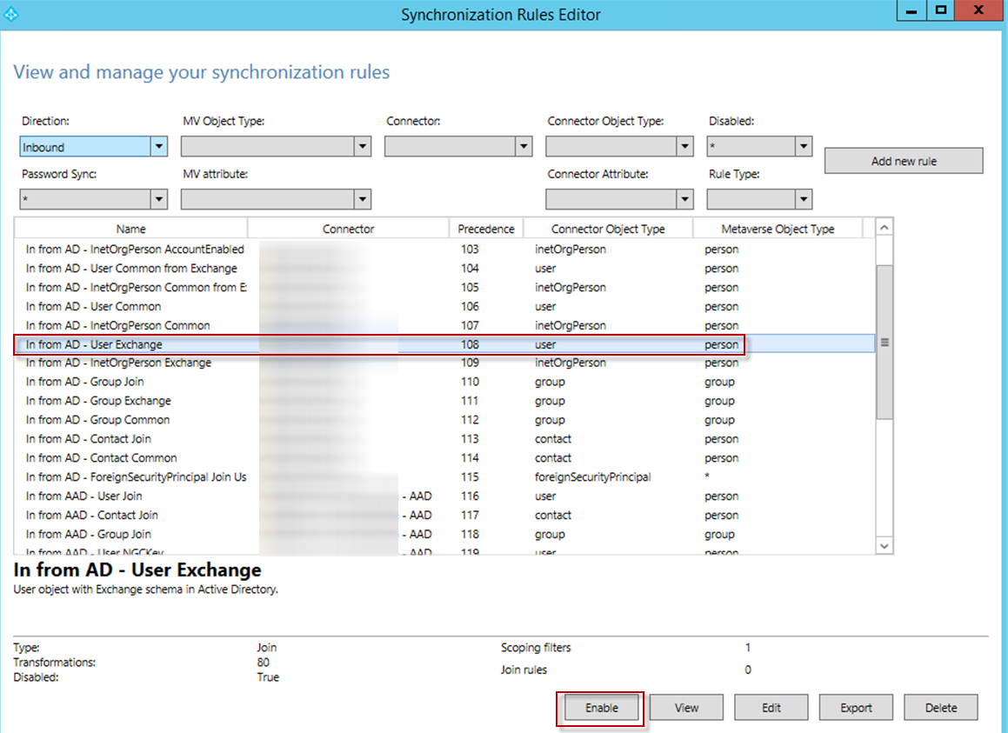1008x733 pixels.
Task: Open the Password Sync dropdown
Action: tap(158, 199)
